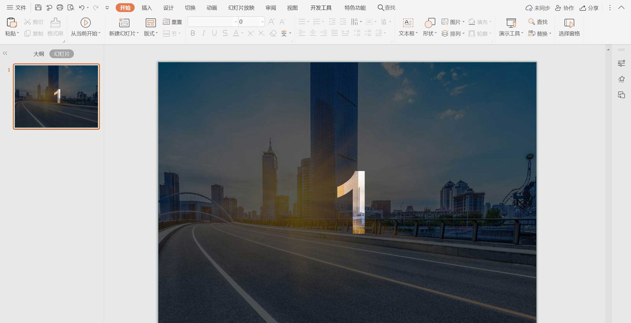This screenshot has width=631, height=323.
Task: Expand the font size dropdown arrow
Action: coord(262,22)
